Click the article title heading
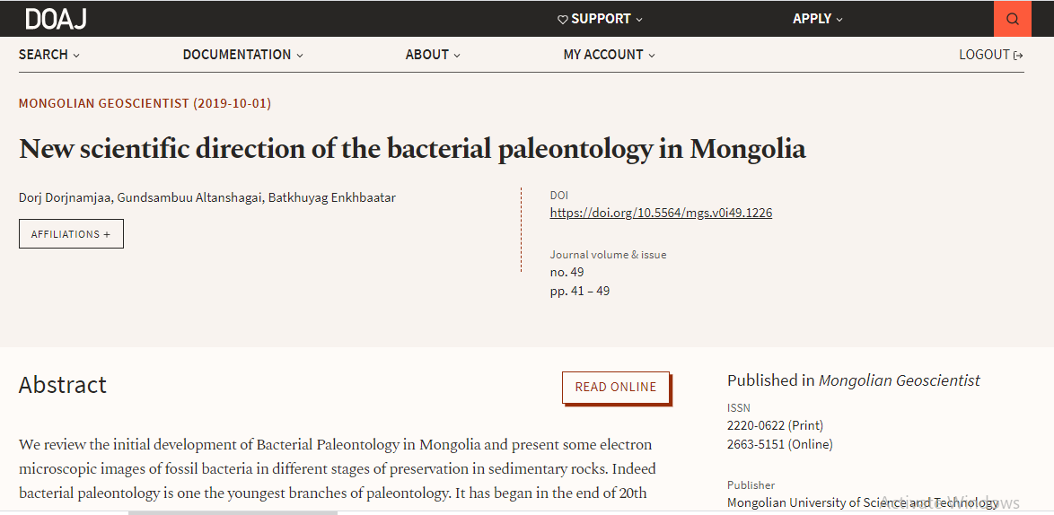 point(412,148)
